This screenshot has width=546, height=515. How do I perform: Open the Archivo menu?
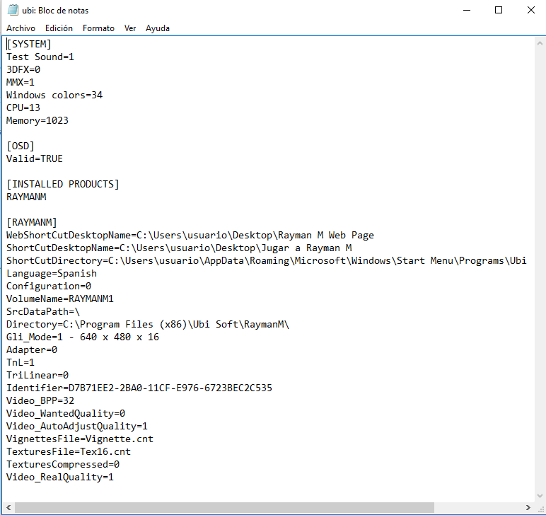click(x=21, y=28)
